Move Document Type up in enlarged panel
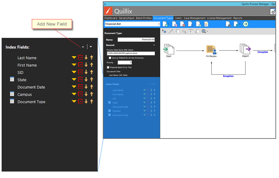Viewport: 279px width, 178px height. [x=91, y=101]
